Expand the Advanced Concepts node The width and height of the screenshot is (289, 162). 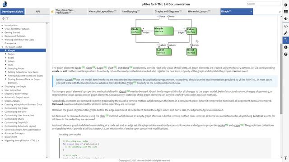point(2,133)
